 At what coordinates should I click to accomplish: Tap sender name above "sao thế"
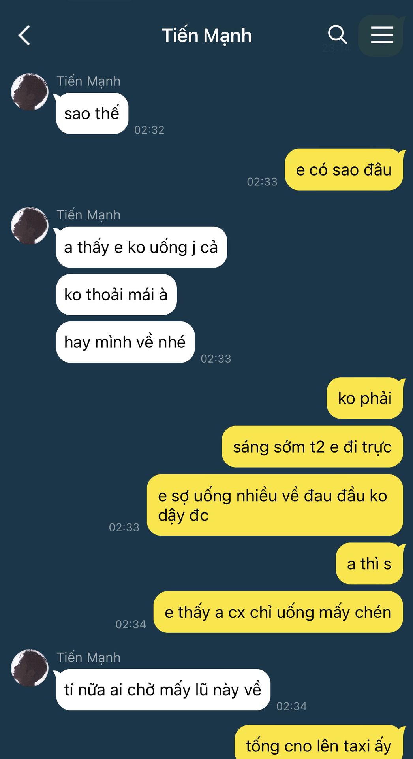(x=88, y=81)
